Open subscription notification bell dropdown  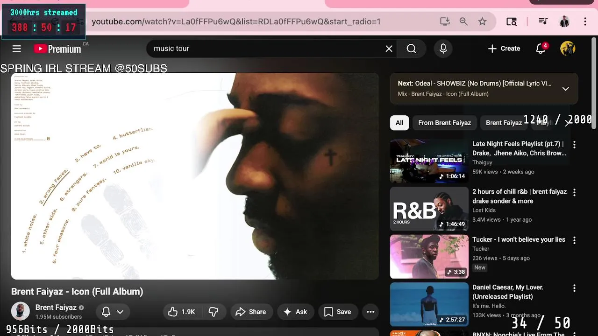(x=113, y=312)
